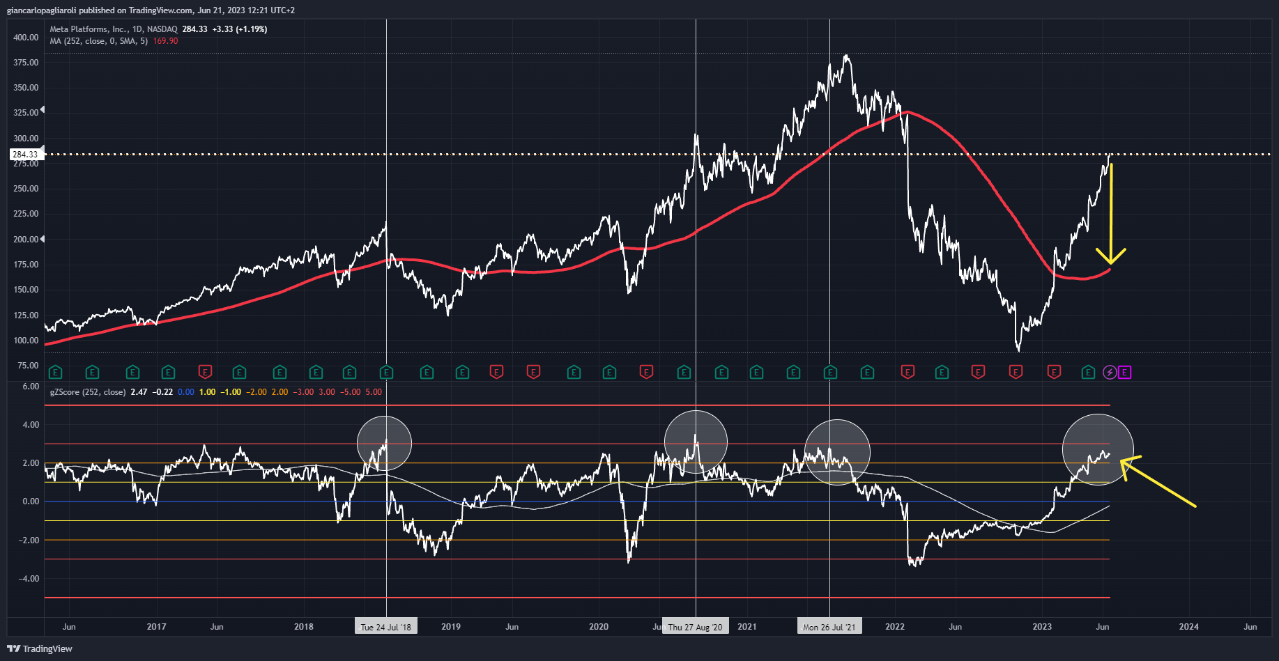The height and width of the screenshot is (661, 1279).
Task: Click the red 5.00 level value in legend
Action: pyautogui.click(x=374, y=392)
